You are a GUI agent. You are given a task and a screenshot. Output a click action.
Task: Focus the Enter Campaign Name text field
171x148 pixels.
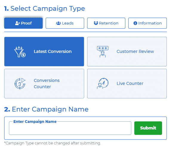tap(70, 128)
